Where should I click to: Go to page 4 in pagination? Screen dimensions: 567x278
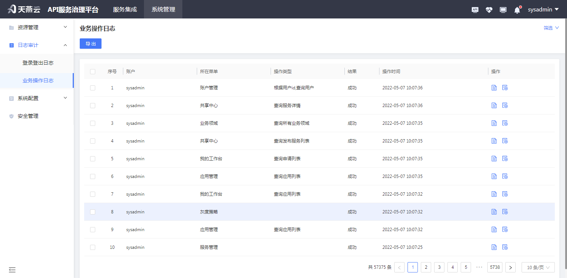[x=453, y=267]
